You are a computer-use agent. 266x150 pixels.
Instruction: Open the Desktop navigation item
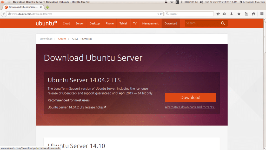95,23
